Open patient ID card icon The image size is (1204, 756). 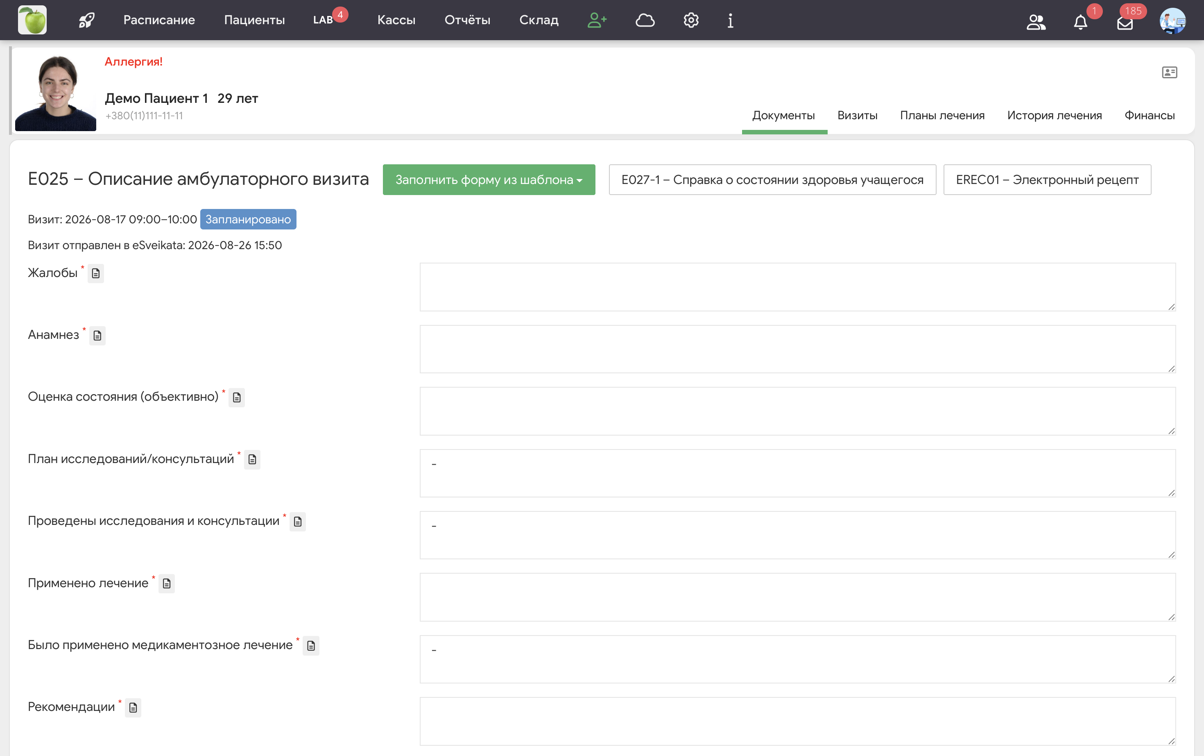1170,73
